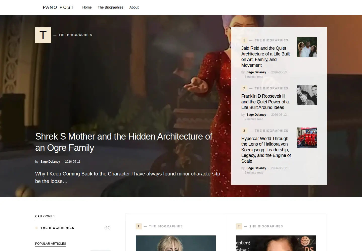Open the About menu item
The height and width of the screenshot is (251, 362).
134,7
